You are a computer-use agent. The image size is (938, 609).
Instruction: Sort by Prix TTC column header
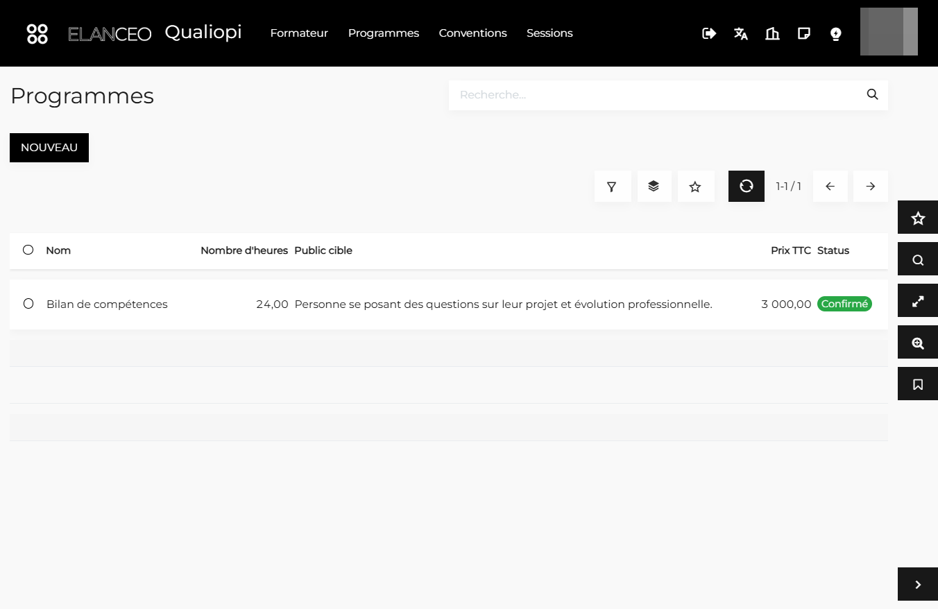coord(791,250)
